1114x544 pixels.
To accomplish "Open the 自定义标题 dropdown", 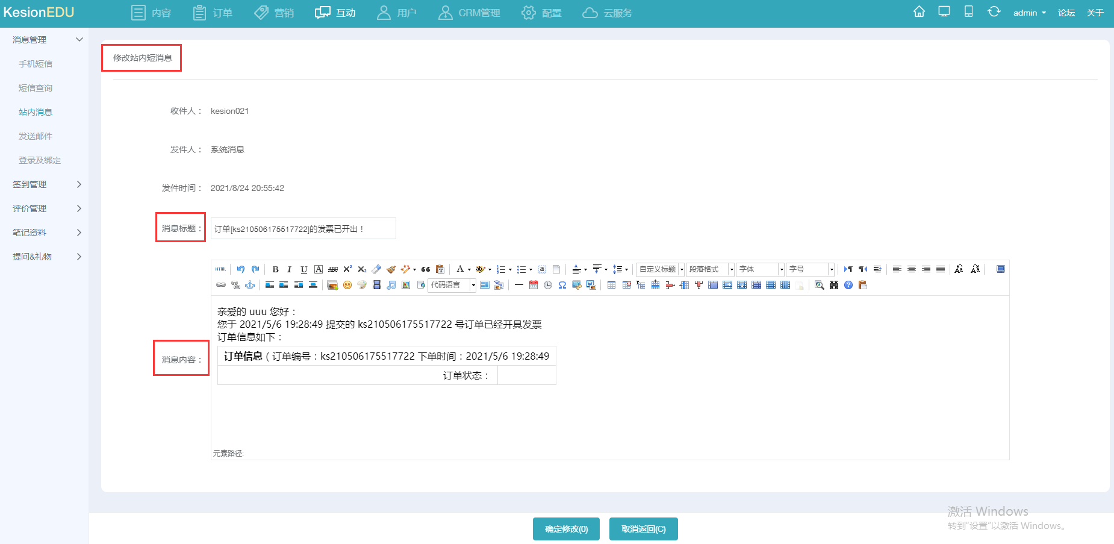I will tap(661, 269).
